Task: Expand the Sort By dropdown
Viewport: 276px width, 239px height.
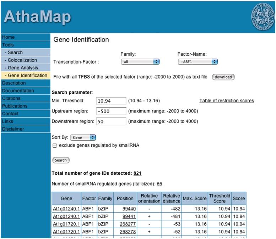Action: tap(83, 137)
